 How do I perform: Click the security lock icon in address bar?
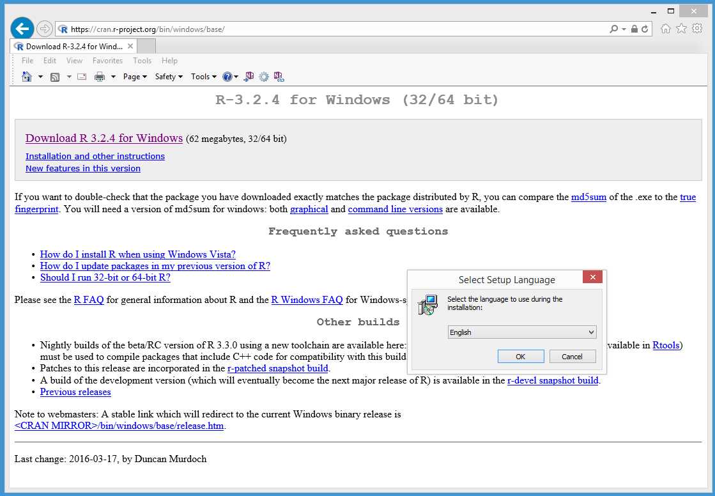634,29
